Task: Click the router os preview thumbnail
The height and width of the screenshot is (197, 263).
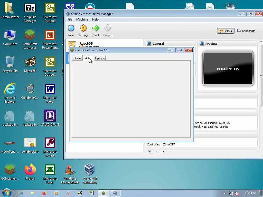Action: coord(228,68)
